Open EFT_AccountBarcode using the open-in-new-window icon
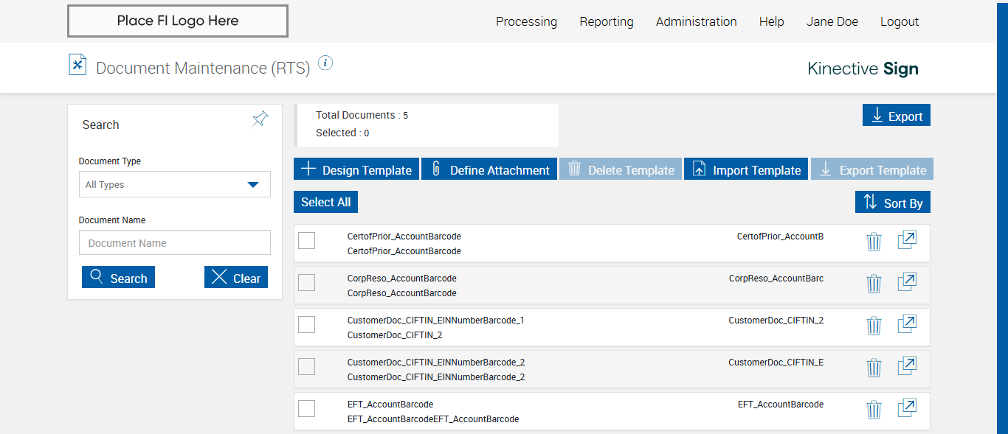The width and height of the screenshot is (1008, 434). click(907, 409)
